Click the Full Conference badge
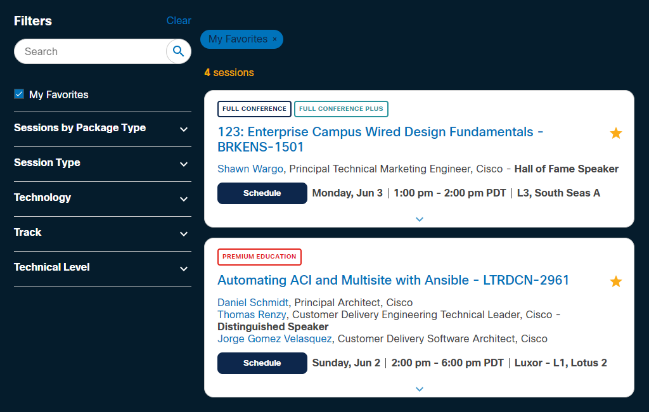Screen dimensions: 649x412 click(x=254, y=109)
